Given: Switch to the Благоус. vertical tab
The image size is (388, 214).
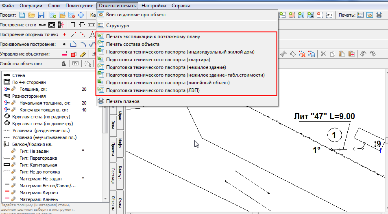Looking at the screenshot, I should click(120, 173).
